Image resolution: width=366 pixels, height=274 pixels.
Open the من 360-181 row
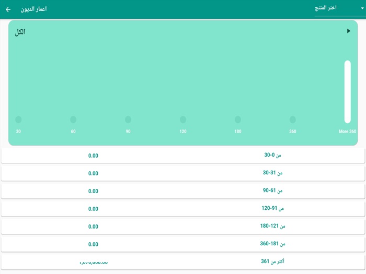pos(183,244)
